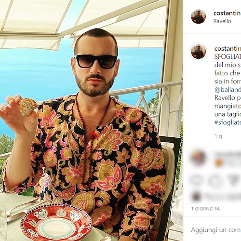Click the main post photo
The image size is (241, 241).
pyautogui.click(x=92, y=120)
